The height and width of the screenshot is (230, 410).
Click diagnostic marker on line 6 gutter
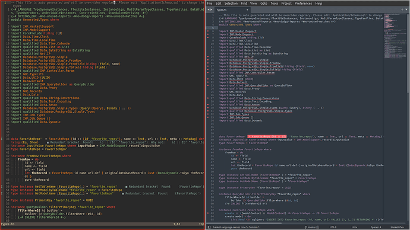click(x=208, y=31)
